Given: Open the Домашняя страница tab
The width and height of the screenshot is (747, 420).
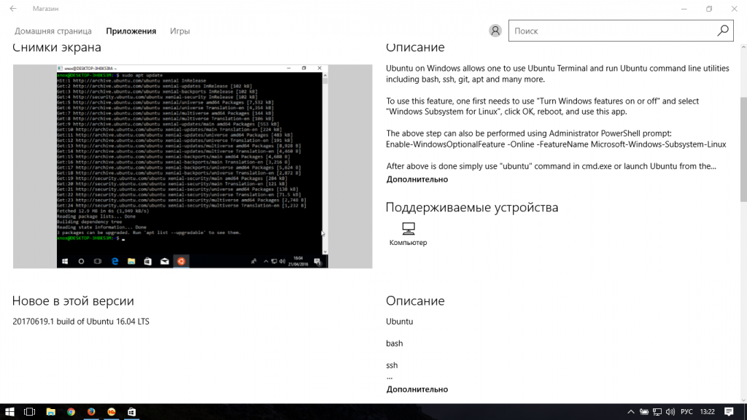Looking at the screenshot, I should 53,31.
